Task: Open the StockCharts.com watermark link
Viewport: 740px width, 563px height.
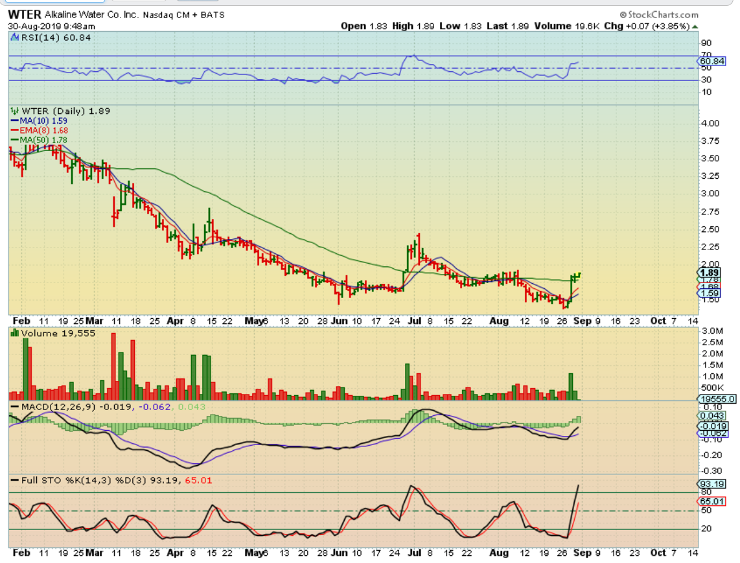Action: point(658,14)
